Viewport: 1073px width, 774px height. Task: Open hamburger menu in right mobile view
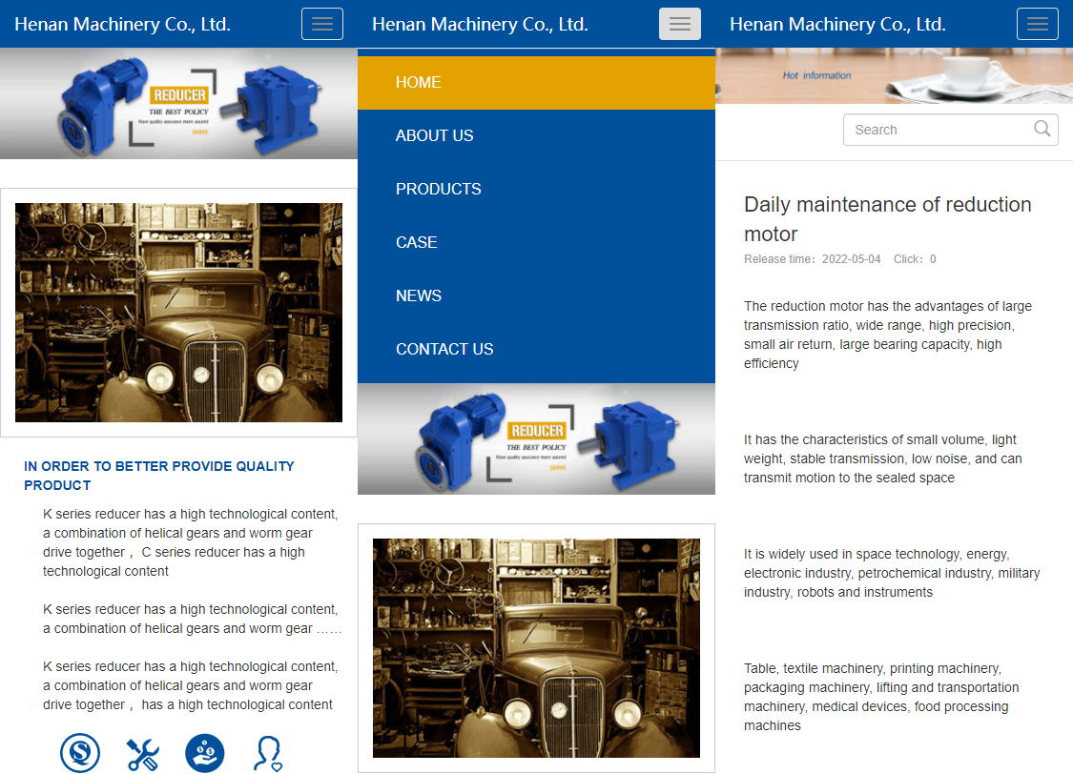[x=1038, y=24]
